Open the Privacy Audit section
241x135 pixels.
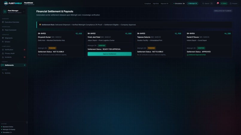(x=14, y=53)
